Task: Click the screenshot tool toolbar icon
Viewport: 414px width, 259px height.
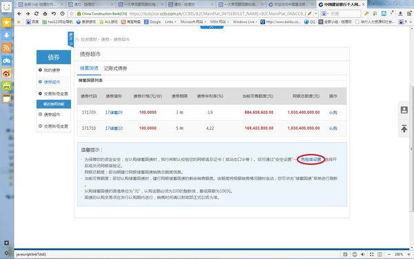Action: click(384, 14)
